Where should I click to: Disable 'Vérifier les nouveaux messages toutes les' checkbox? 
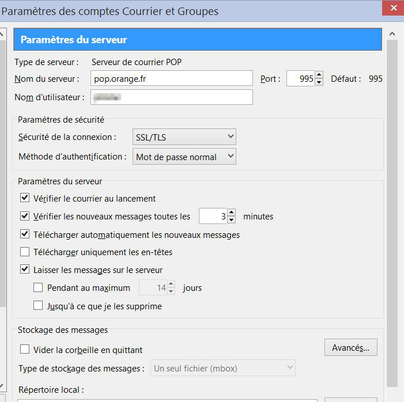pos(25,217)
